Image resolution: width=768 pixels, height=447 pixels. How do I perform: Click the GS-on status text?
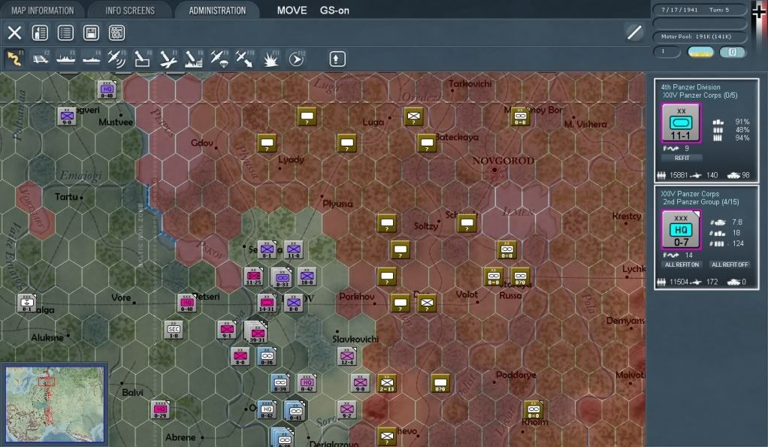[334, 11]
